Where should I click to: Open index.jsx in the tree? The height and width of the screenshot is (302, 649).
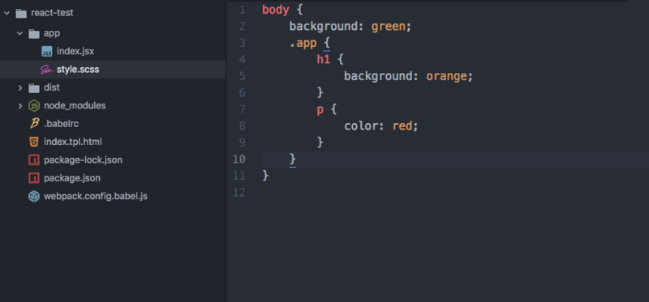click(75, 52)
